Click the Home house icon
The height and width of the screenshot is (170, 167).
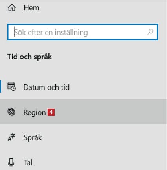(12, 7)
